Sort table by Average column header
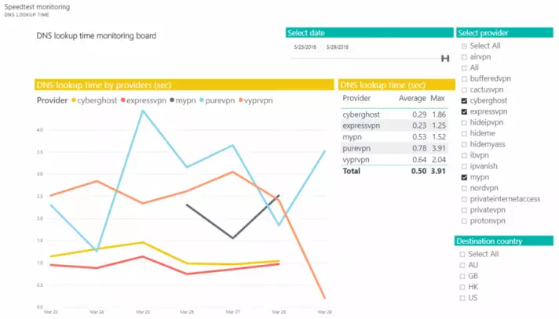The height and width of the screenshot is (319, 559). tap(411, 99)
